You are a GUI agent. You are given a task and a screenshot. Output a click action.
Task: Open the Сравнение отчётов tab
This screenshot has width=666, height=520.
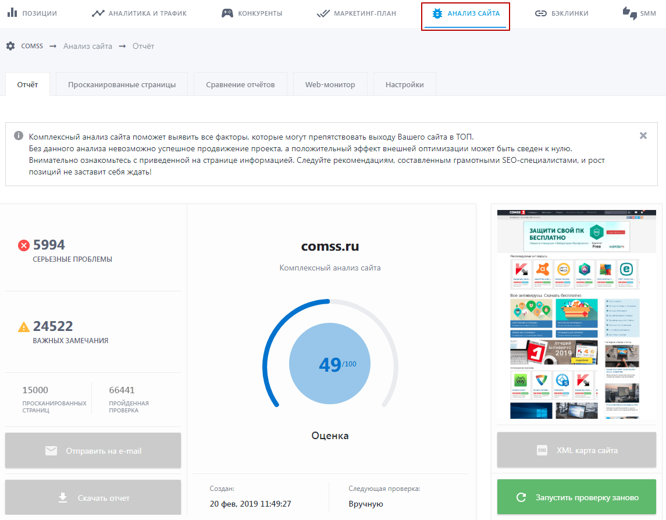click(x=240, y=84)
